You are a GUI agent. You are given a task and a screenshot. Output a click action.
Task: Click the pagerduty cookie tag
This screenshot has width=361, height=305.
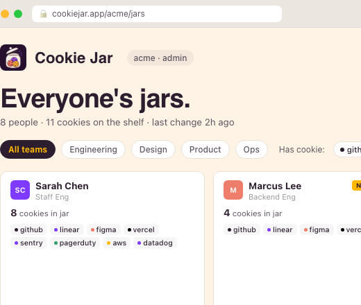[75, 243]
